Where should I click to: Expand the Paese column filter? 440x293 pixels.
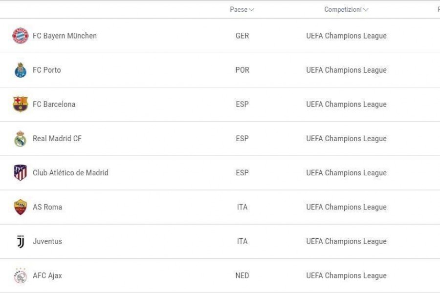(x=242, y=10)
